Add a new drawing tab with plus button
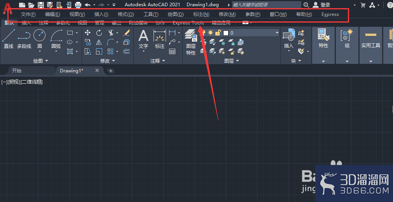Screen dimensions: 393x202 tap(110, 71)
